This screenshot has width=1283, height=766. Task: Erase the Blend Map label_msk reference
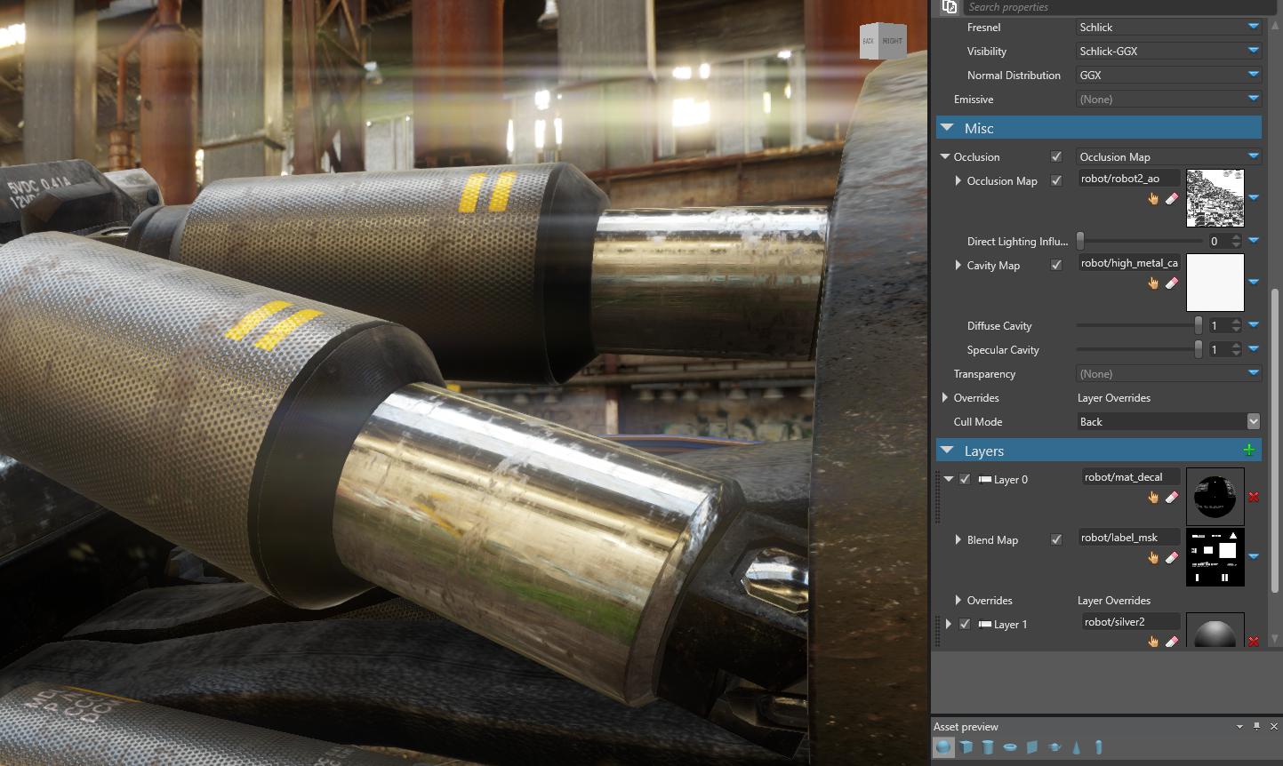click(1171, 558)
